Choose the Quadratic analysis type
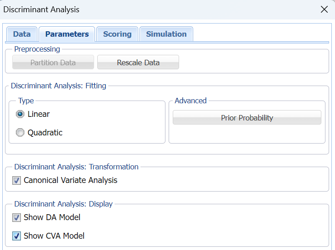The image size is (335, 250). point(20,133)
